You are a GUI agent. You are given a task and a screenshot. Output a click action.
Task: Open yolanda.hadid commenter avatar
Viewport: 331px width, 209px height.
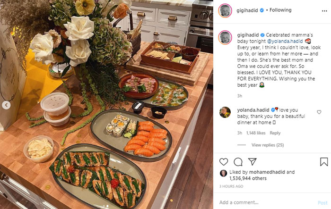tap(225, 112)
